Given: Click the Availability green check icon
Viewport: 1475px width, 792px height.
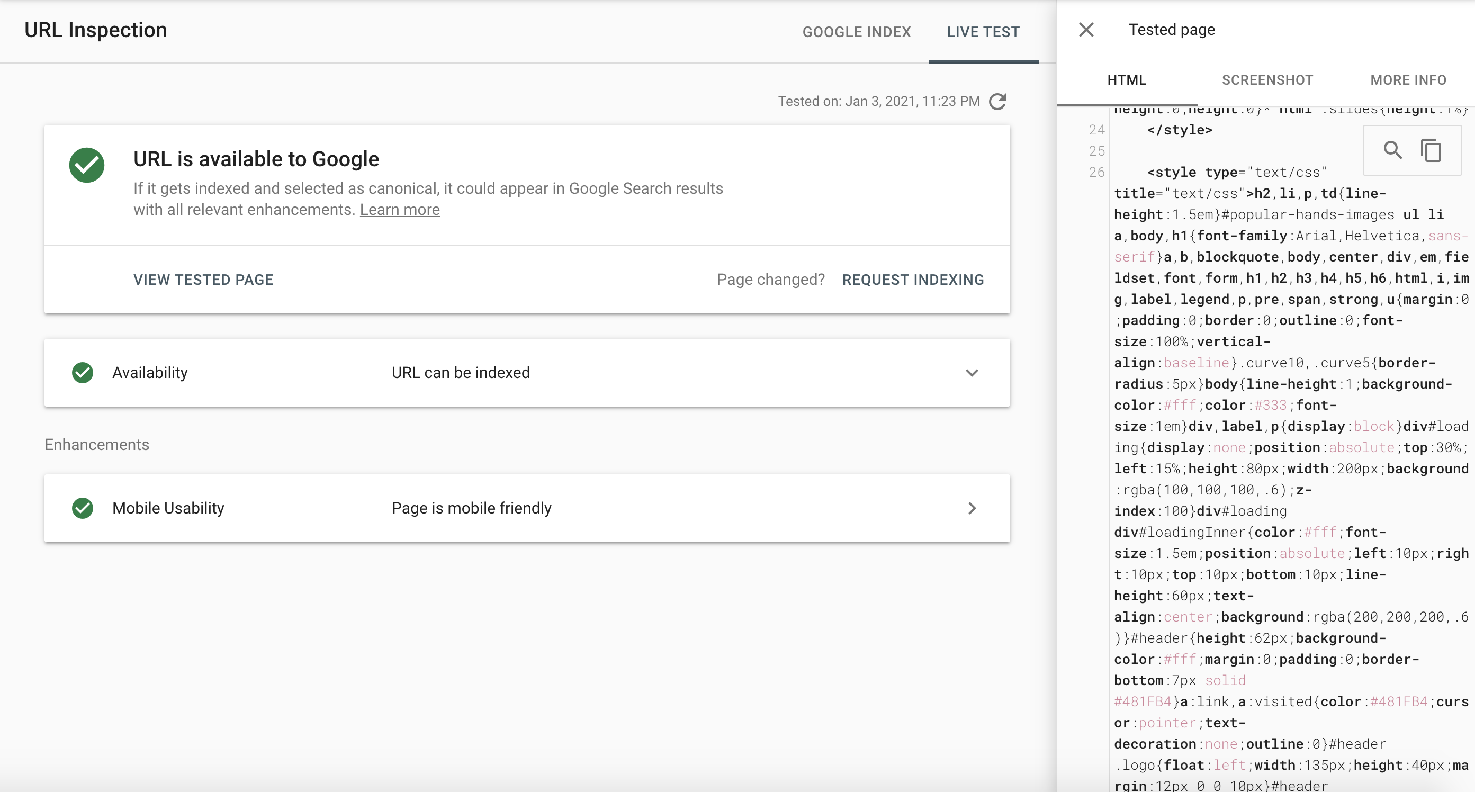Looking at the screenshot, I should coord(83,373).
